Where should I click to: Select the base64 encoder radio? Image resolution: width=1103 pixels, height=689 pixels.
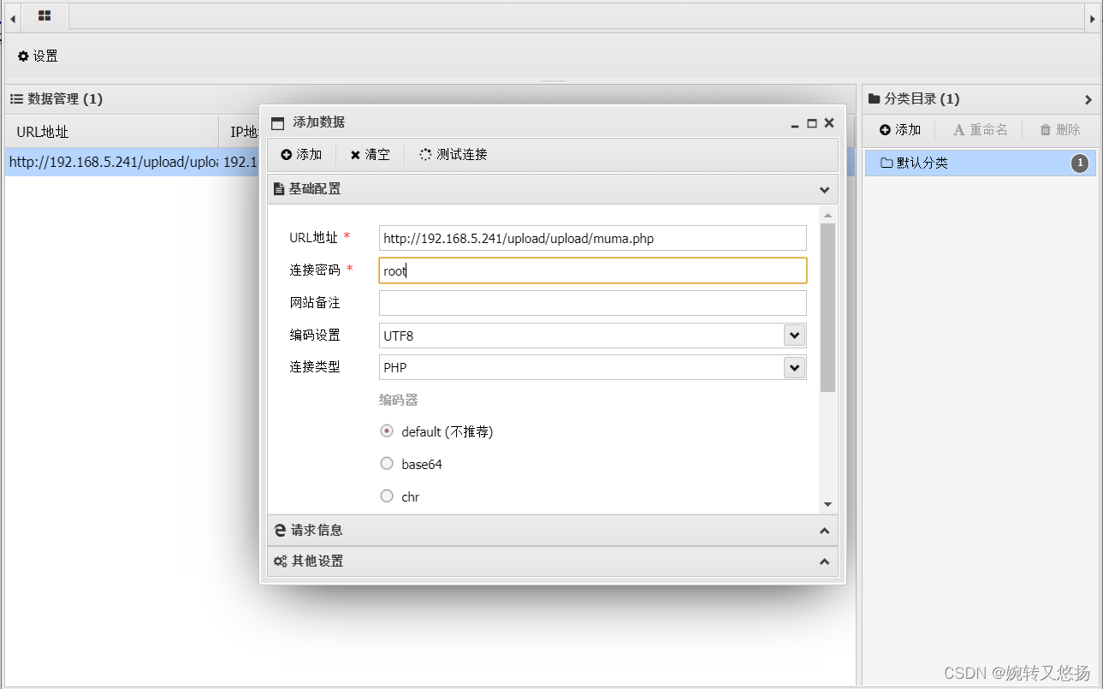(x=387, y=464)
